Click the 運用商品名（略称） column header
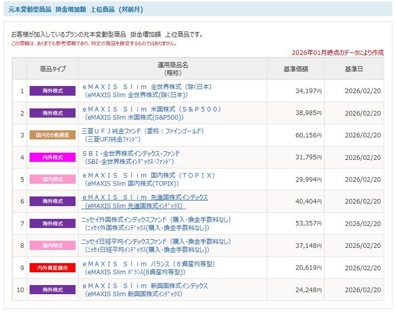Viewport: 397px width, 312px height. click(x=172, y=69)
